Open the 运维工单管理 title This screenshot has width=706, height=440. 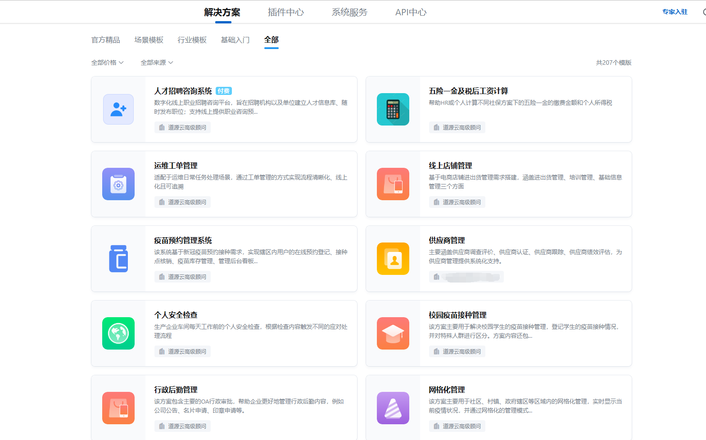176,166
